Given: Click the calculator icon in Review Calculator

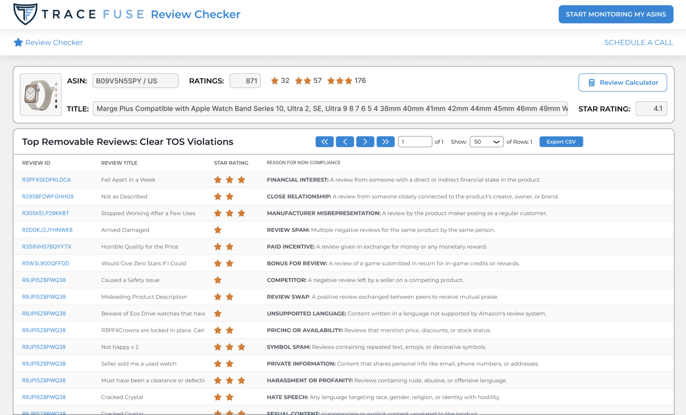Looking at the screenshot, I should (x=592, y=83).
